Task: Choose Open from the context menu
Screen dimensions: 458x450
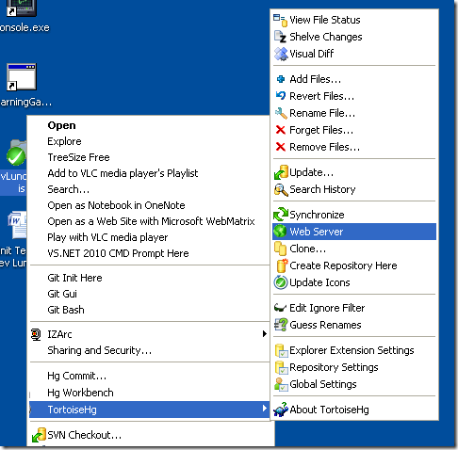Action: click(x=61, y=125)
